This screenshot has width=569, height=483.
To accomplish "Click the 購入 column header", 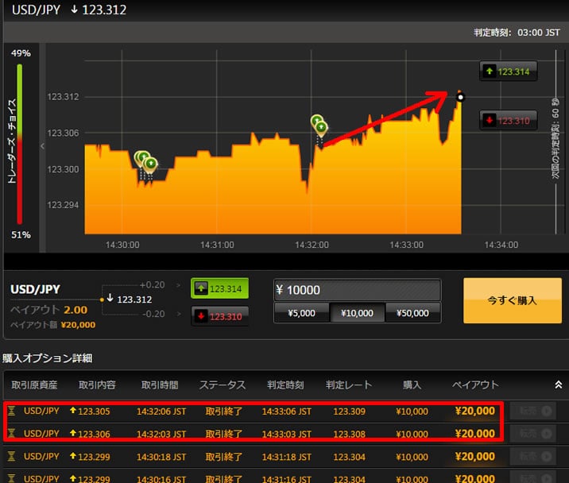I will [x=412, y=384].
